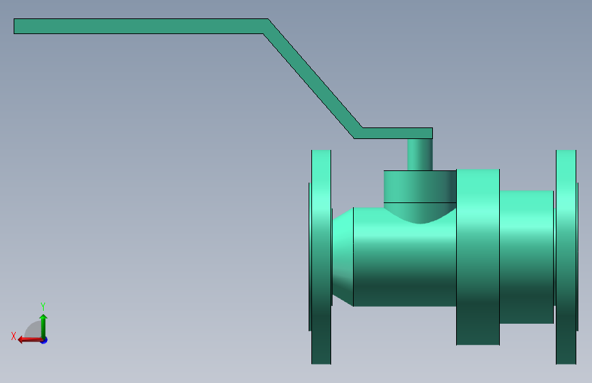Select the conical reducer next to left flange
Image resolution: width=592 pixels, height=383 pixels.
click(x=343, y=257)
